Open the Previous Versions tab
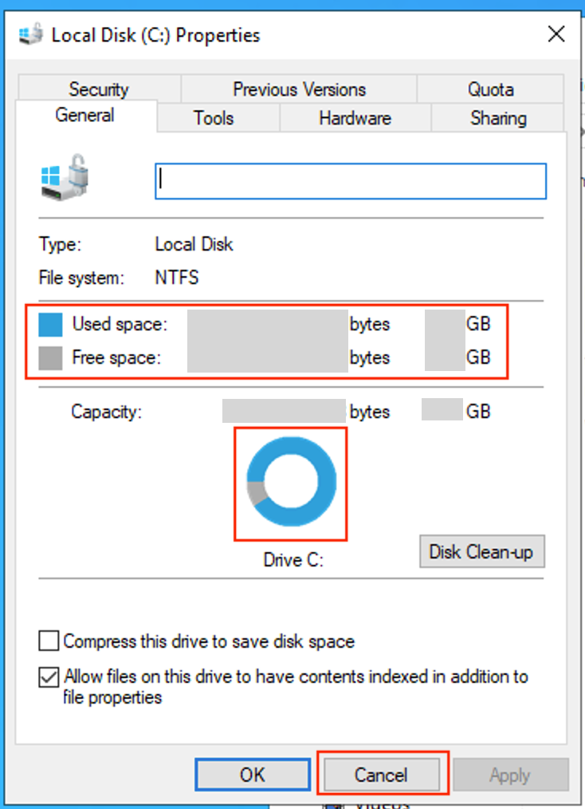585x809 pixels. 299,89
